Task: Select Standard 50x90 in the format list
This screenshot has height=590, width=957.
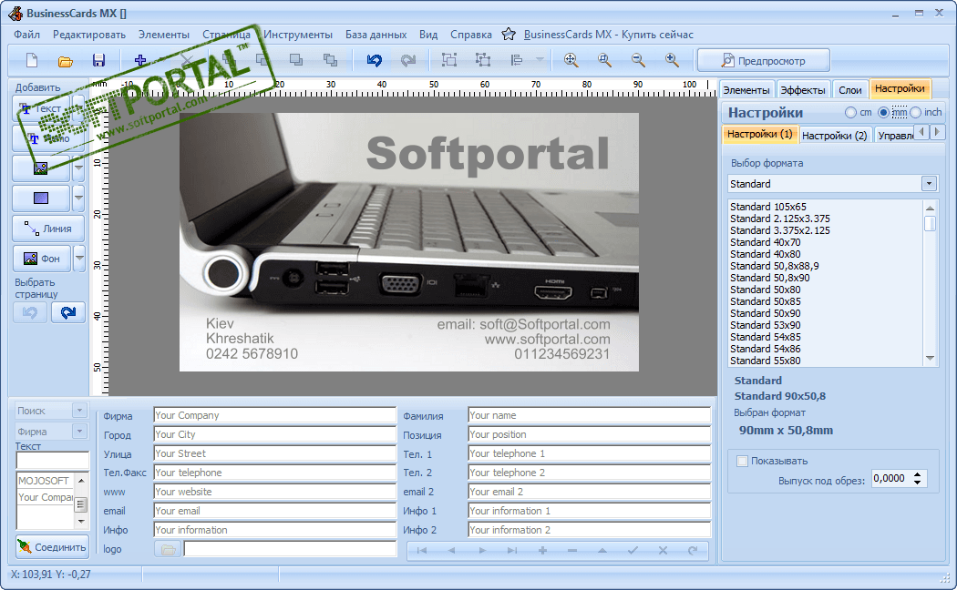Action: click(766, 313)
